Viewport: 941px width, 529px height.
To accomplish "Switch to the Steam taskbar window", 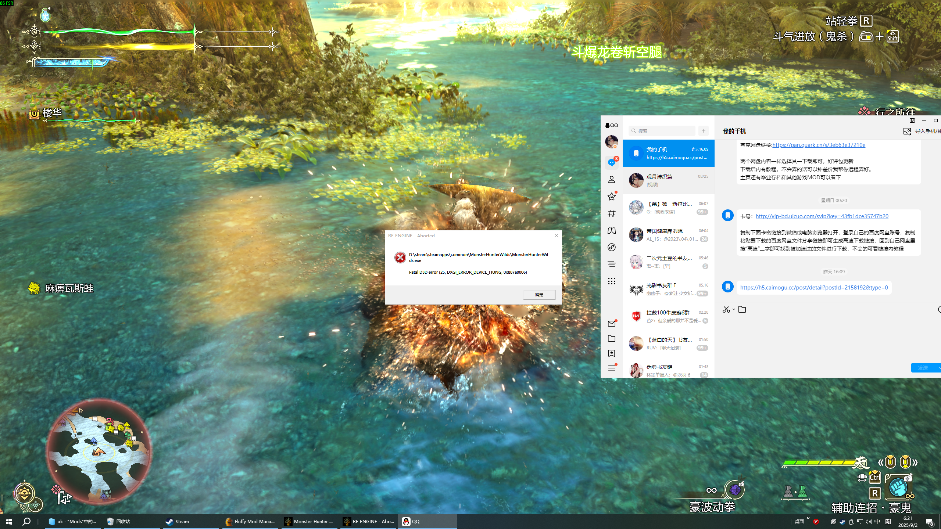I will [190, 521].
